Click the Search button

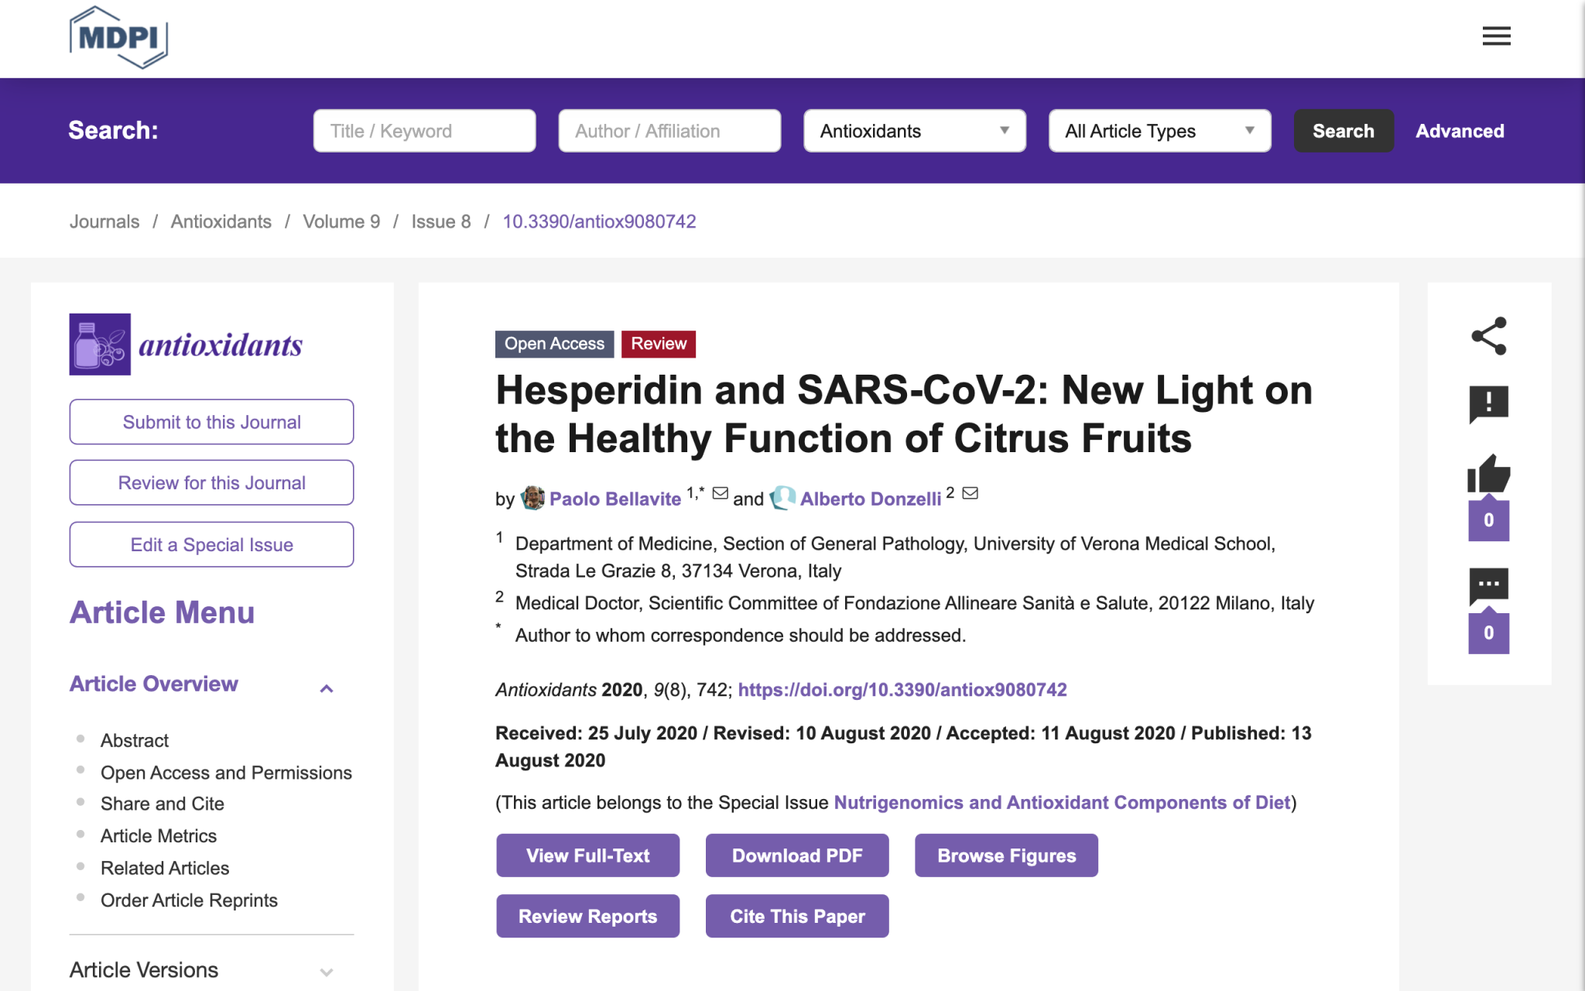[x=1343, y=131]
